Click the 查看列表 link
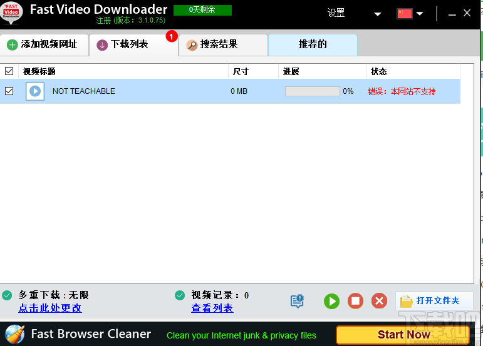The height and width of the screenshot is (346, 483). click(212, 308)
